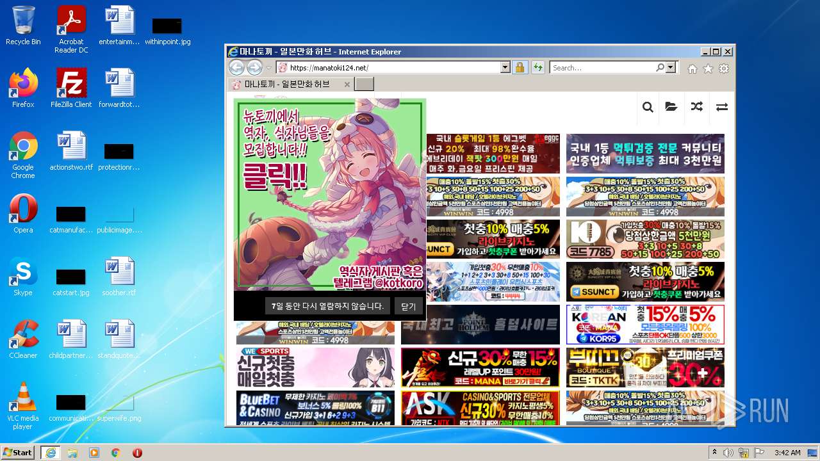820x461 pixels.
Task: Click the volume speaker tray icon
Action: (x=728, y=452)
